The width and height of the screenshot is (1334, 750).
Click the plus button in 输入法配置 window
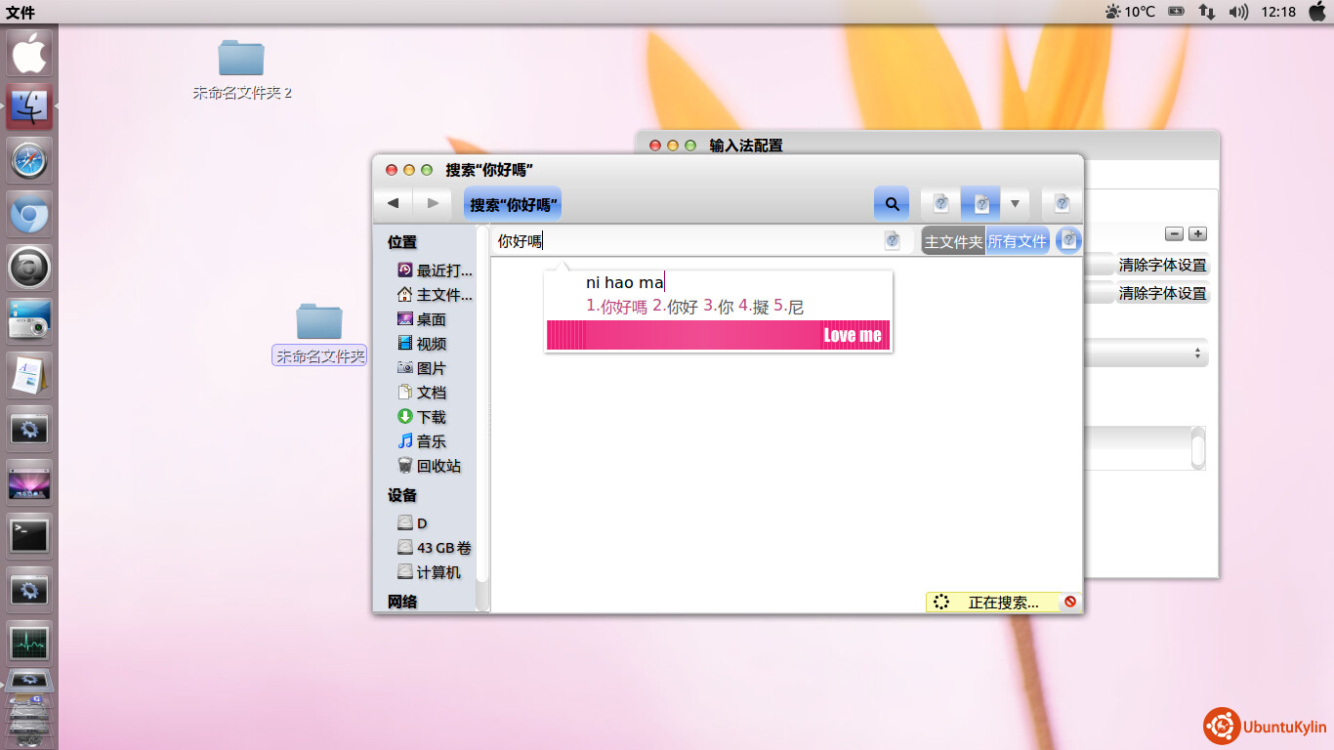[1198, 234]
